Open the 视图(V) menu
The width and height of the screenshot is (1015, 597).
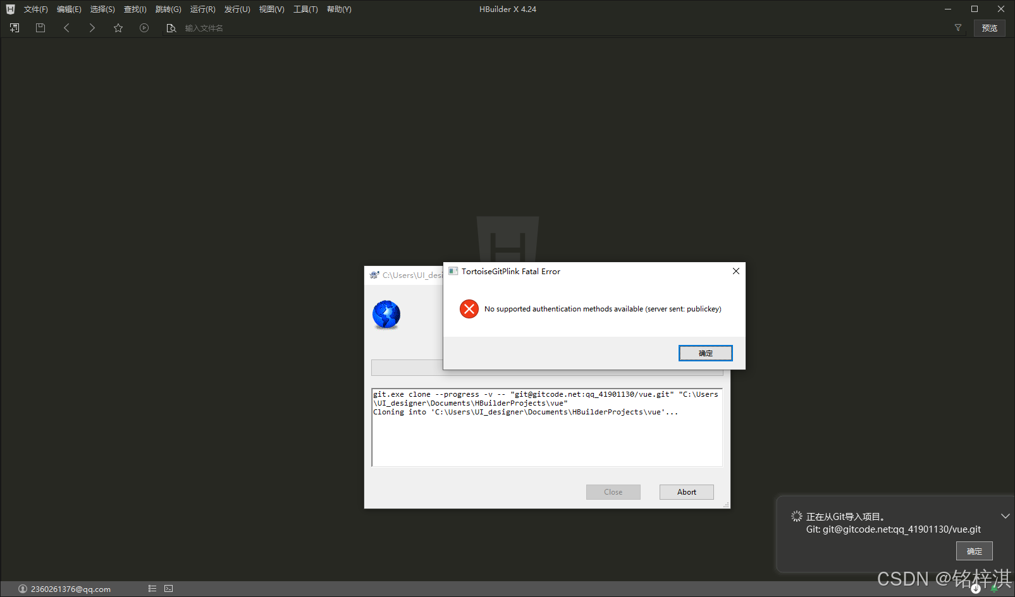272,9
